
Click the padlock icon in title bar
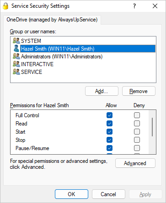5,6
